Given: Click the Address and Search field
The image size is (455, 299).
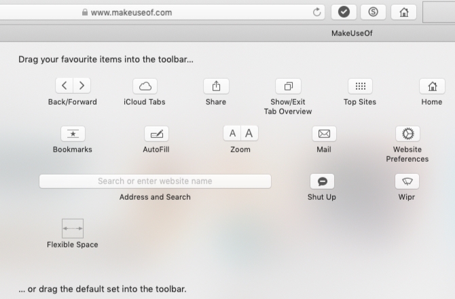Looking at the screenshot, I should [x=155, y=181].
